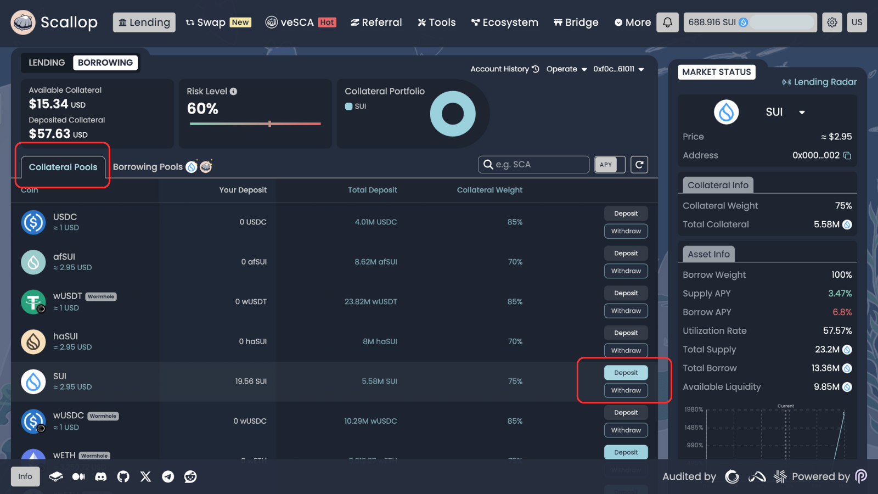Open the Lending page
The height and width of the screenshot is (494, 878).
tap(144, 23)
